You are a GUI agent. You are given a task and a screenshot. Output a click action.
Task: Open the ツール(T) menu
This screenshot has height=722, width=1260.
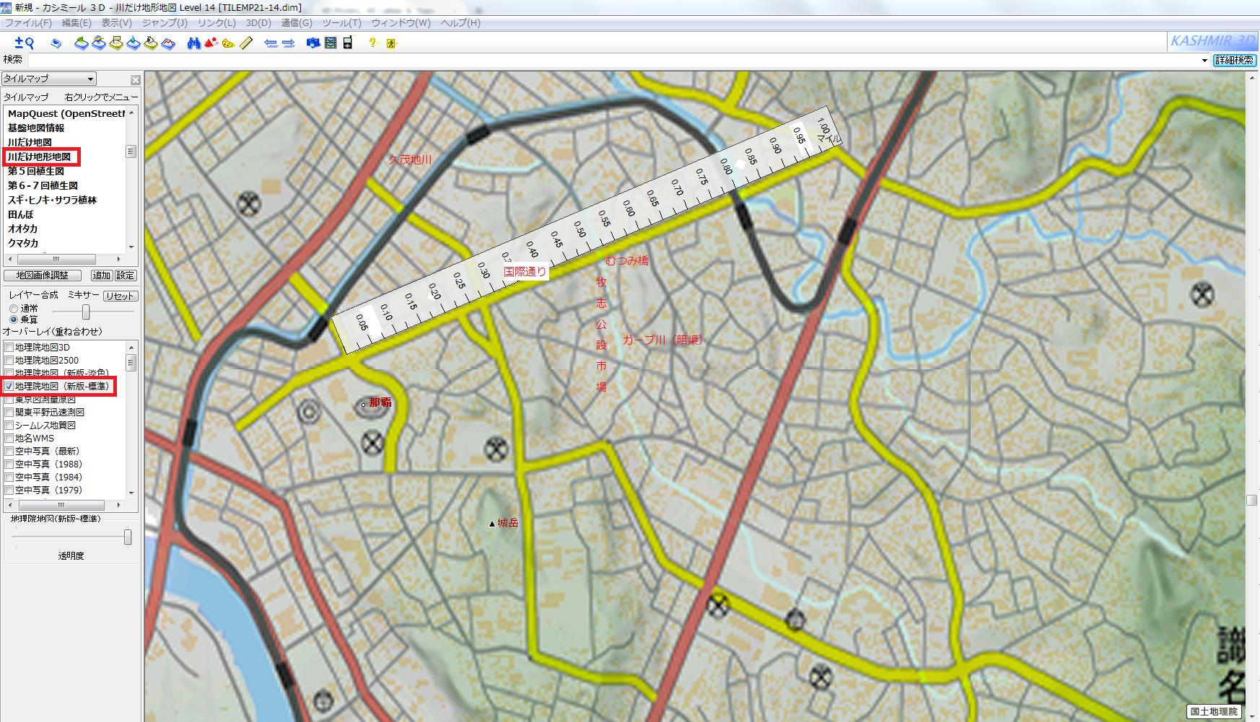point(343,23)
